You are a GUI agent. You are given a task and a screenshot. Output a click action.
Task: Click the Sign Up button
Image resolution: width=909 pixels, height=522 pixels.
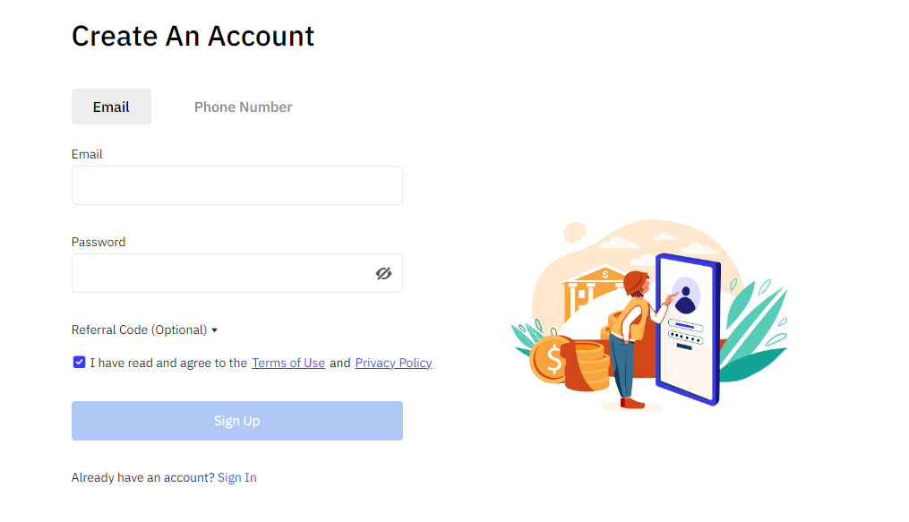tap(237, 421)
